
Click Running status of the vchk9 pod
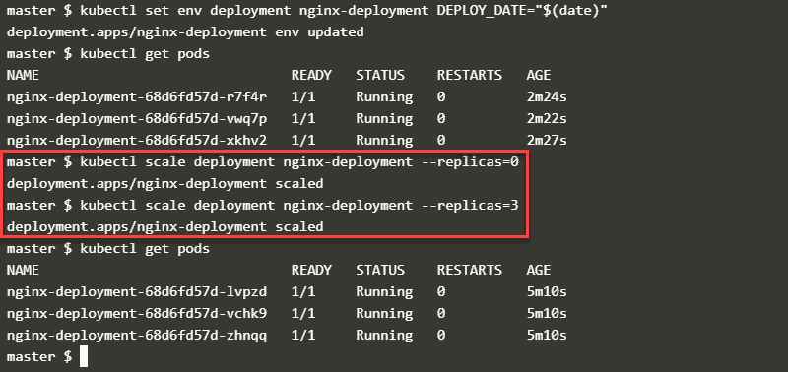tap(384, 314)
